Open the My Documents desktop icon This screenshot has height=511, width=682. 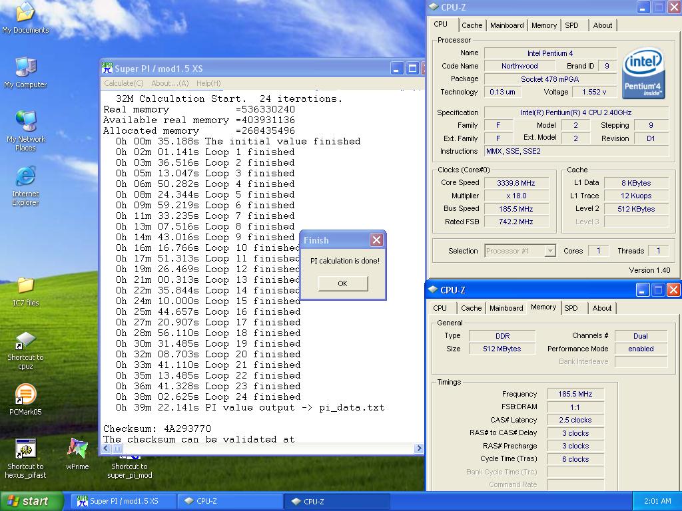[x=25, y=18]
